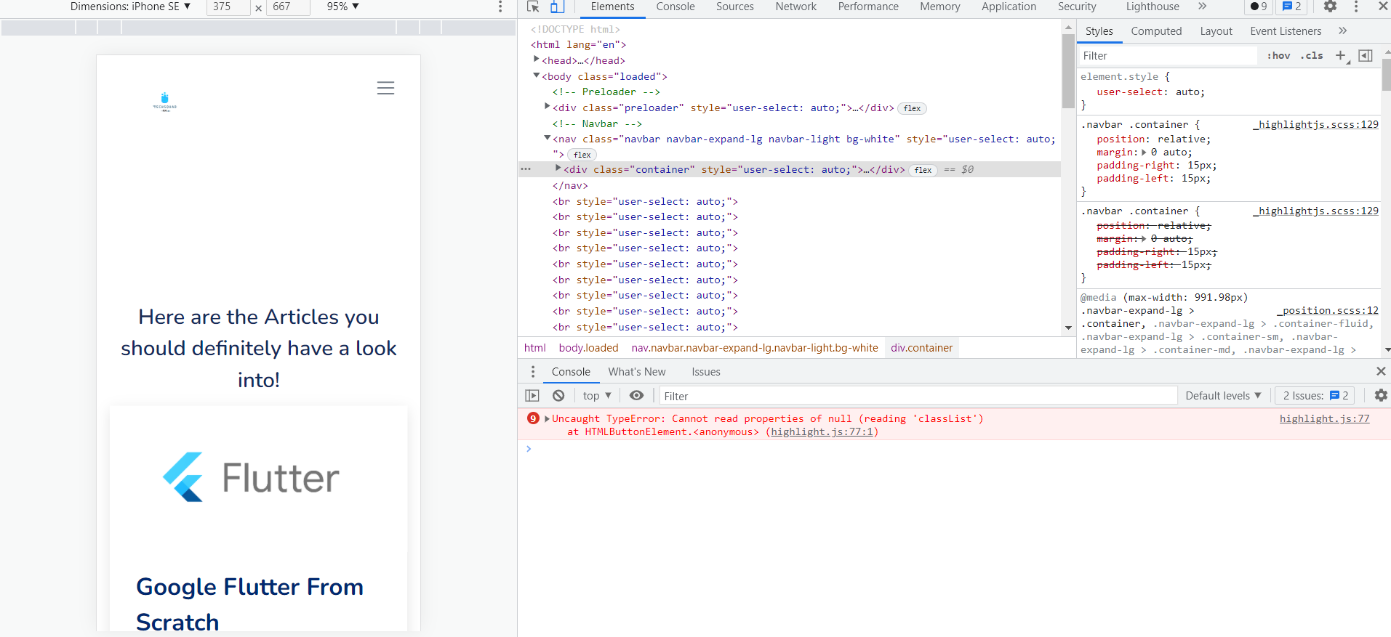Toggle element state with :hov
The image size is (1391, 637).
pos(1278,56)
